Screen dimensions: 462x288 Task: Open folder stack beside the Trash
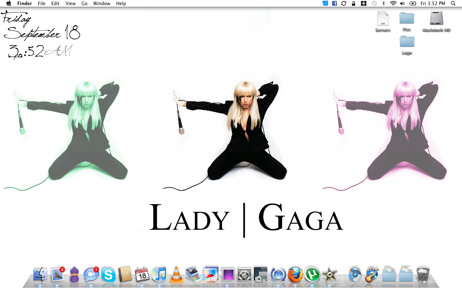coord(406,275)
